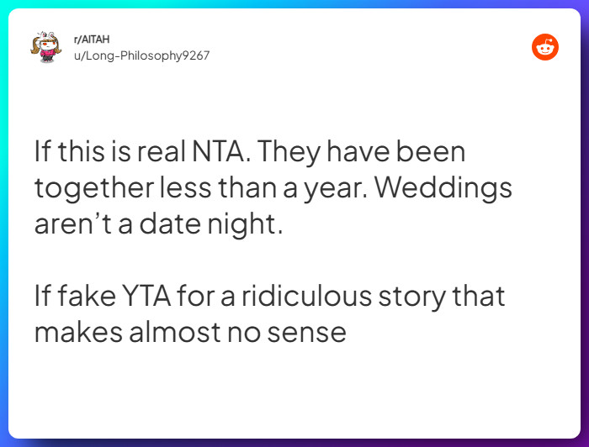Select the paragraph starting 'If this is real'

pyautogui.click(x=273, y=187)
